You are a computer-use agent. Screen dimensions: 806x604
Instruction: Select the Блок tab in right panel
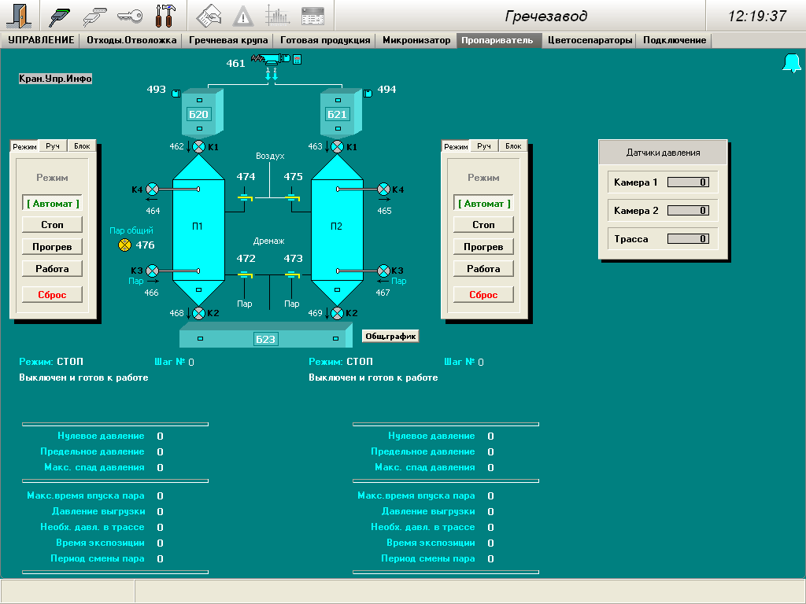click(x=513, y=146)
